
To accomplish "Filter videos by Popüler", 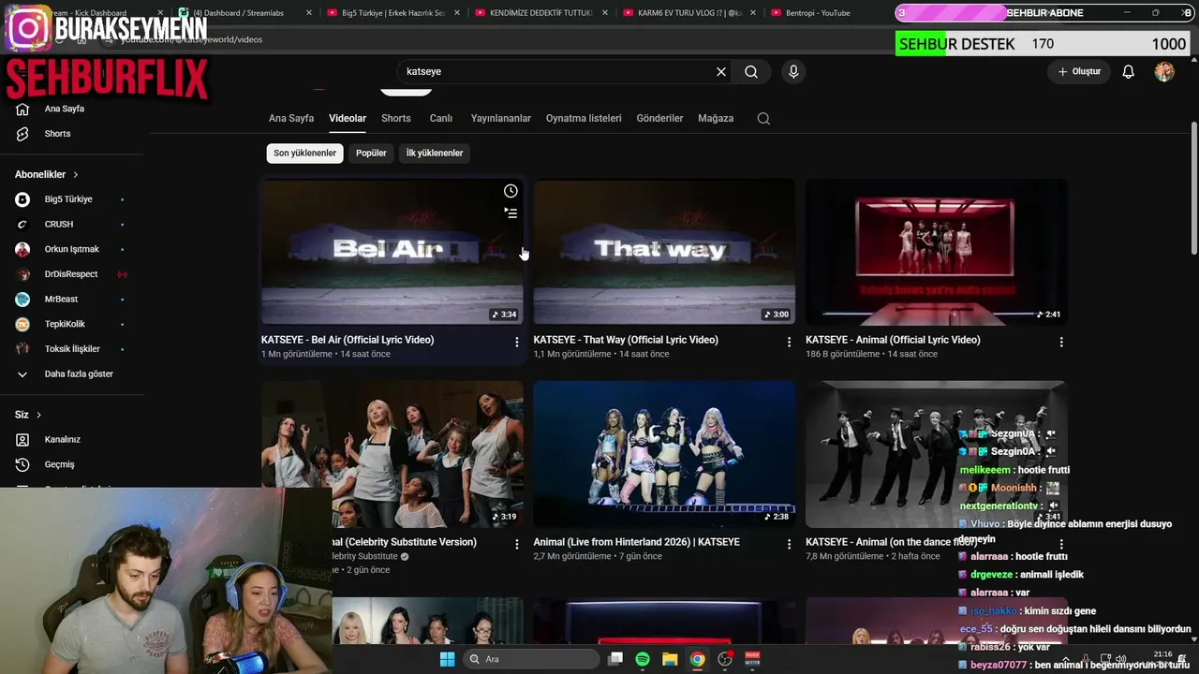I will pos(371,154).
